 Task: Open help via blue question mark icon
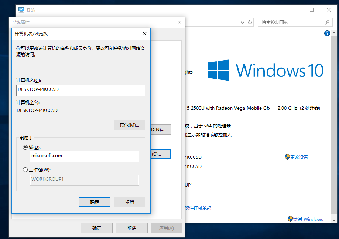327,33
